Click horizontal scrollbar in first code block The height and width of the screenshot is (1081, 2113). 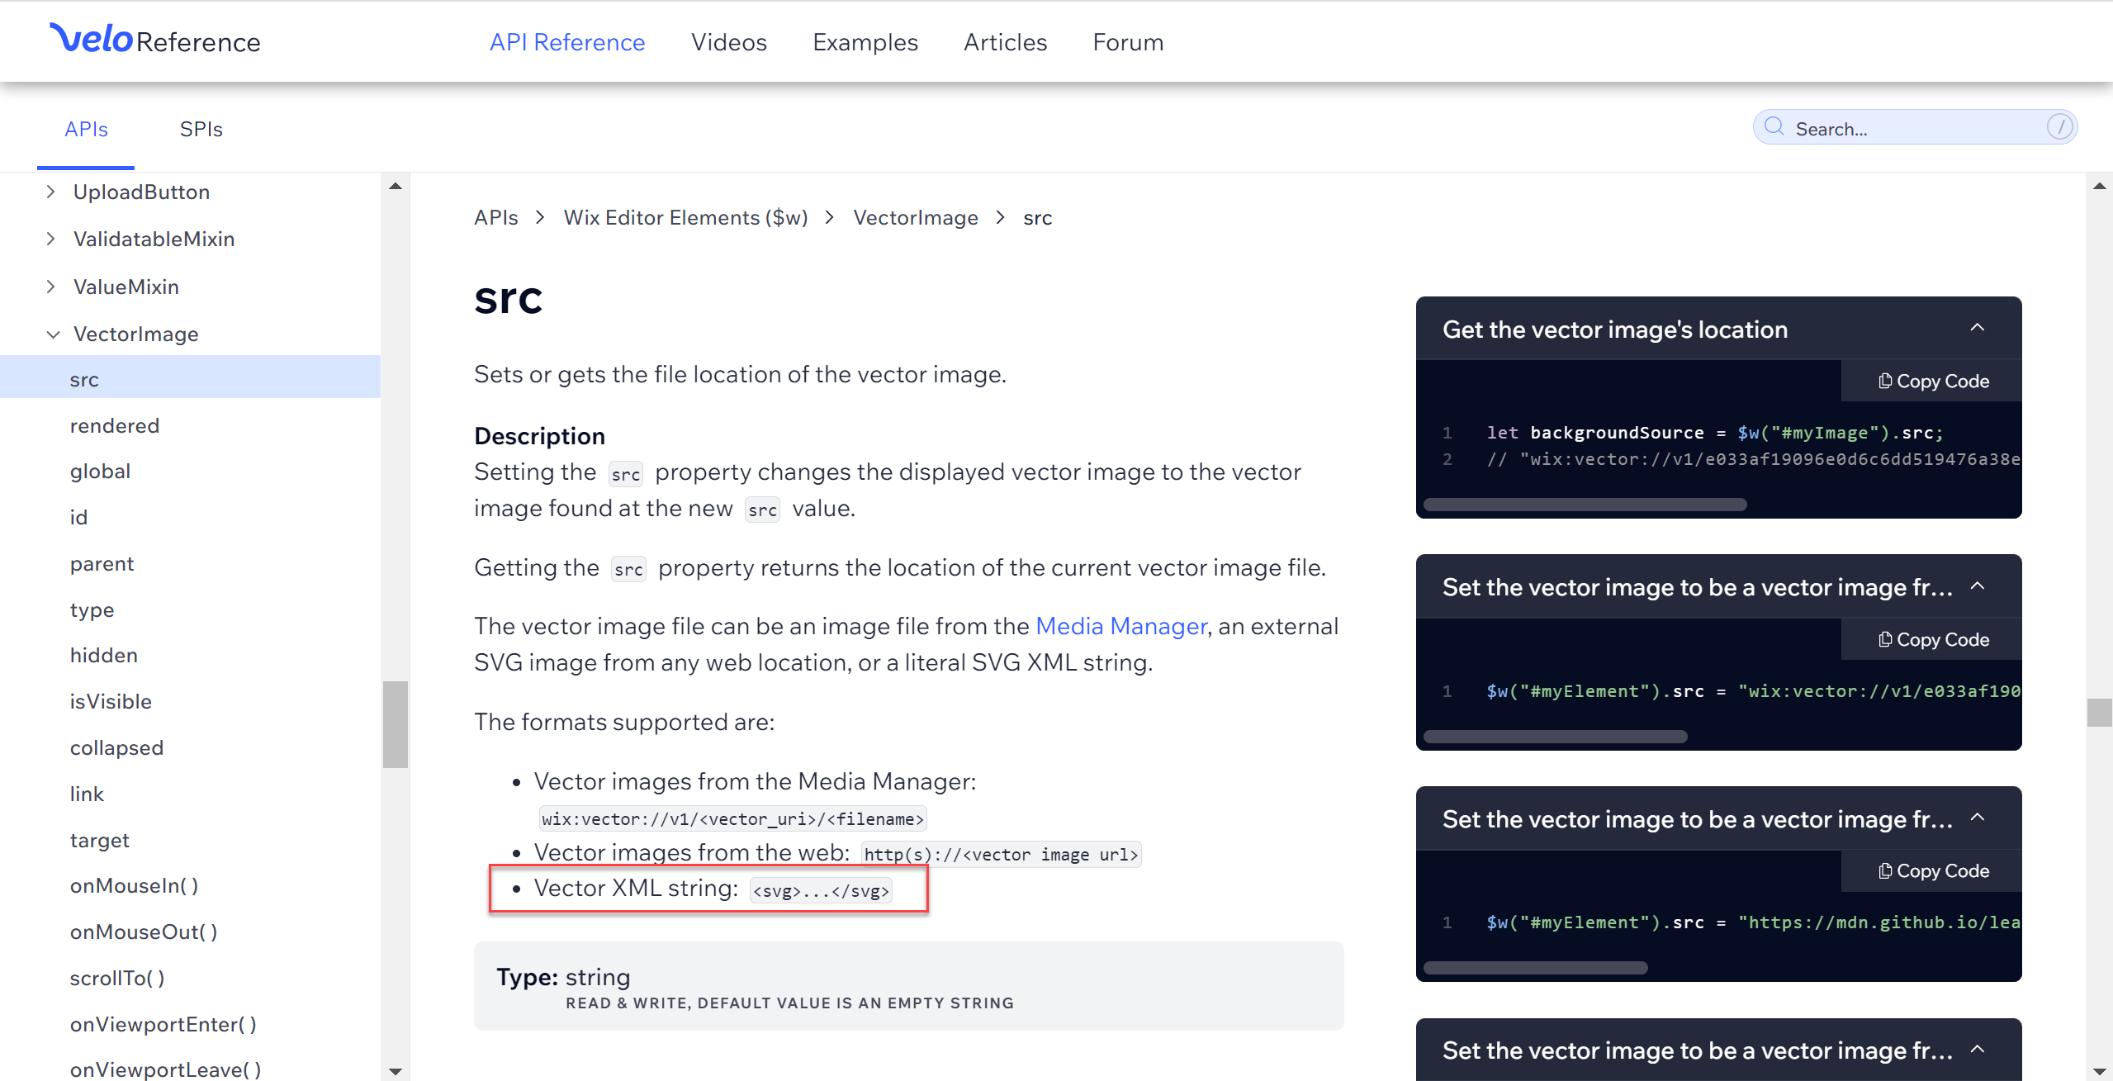(1585, 505)
